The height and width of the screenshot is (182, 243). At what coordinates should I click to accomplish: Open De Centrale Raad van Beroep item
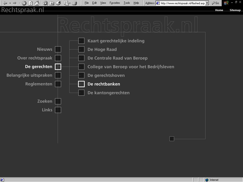click(x=117, y=58)
